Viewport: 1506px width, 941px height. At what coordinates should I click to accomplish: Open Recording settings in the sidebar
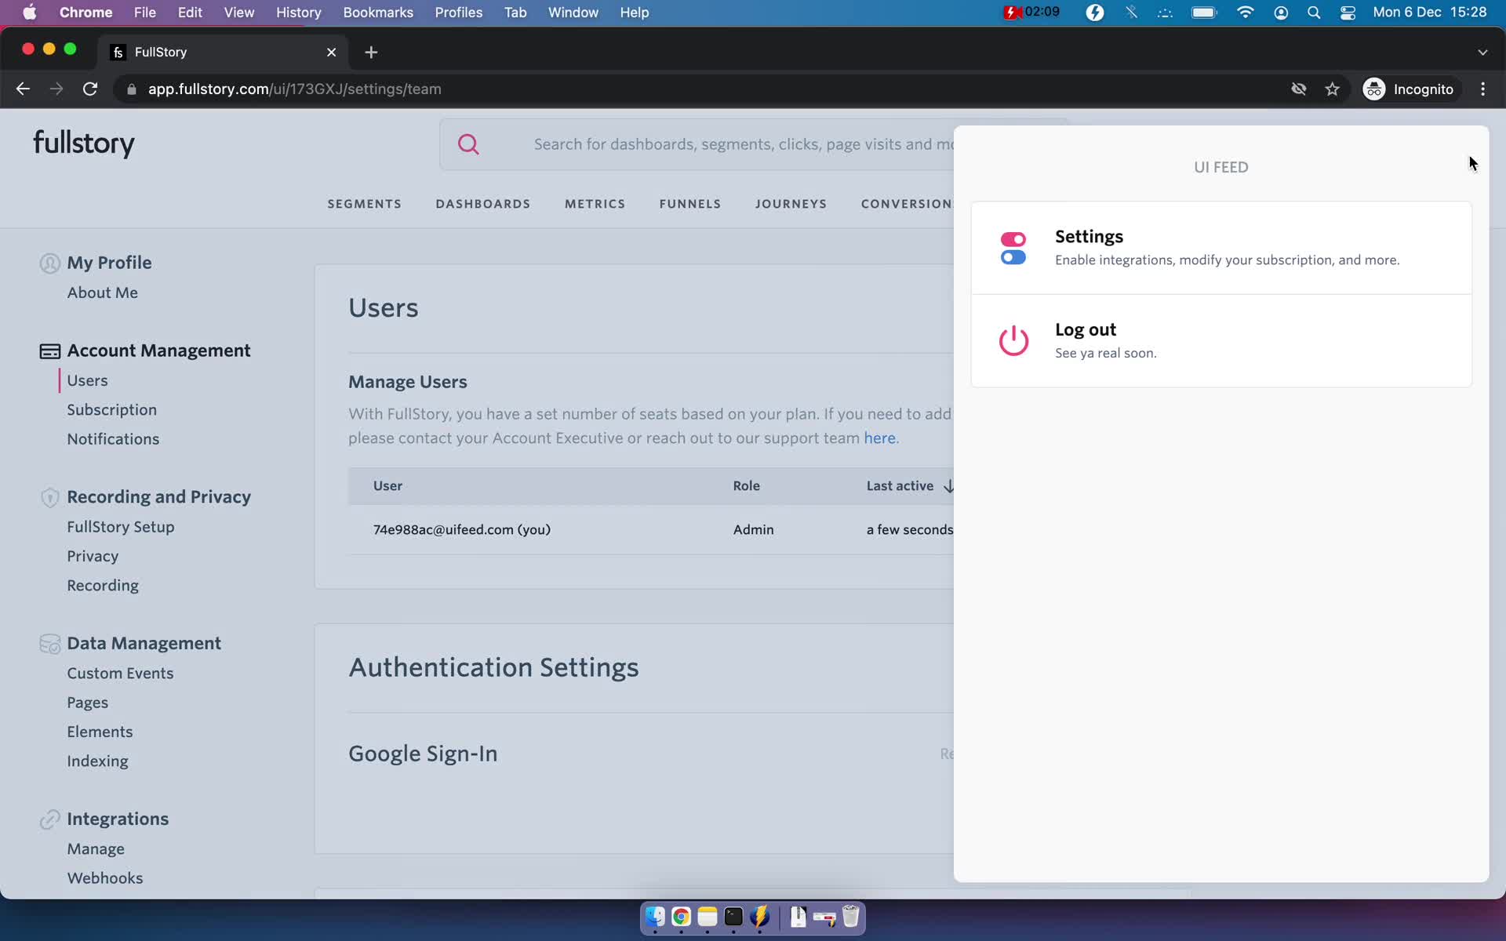(x=103, y=586)
